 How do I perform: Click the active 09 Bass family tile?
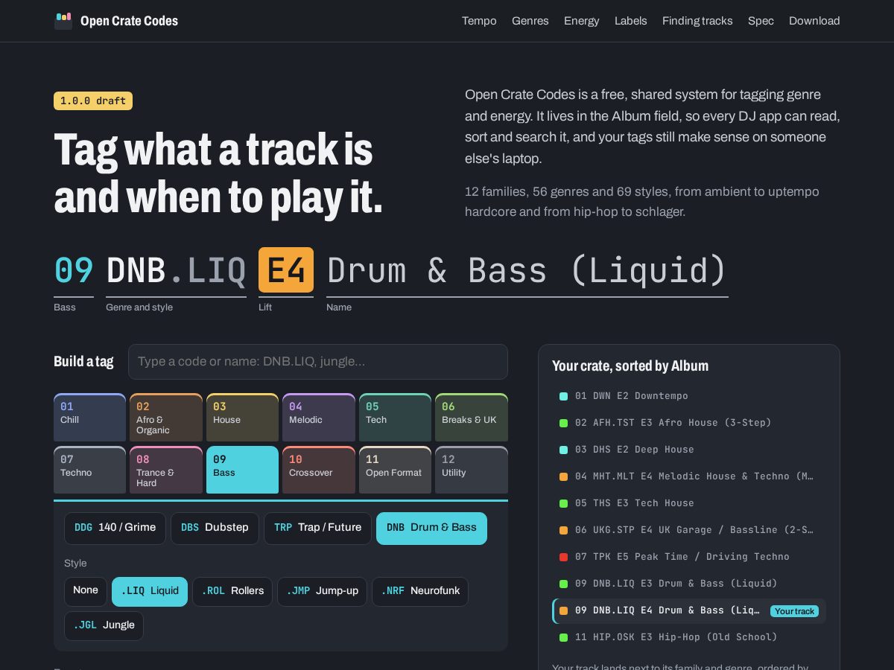242,470
